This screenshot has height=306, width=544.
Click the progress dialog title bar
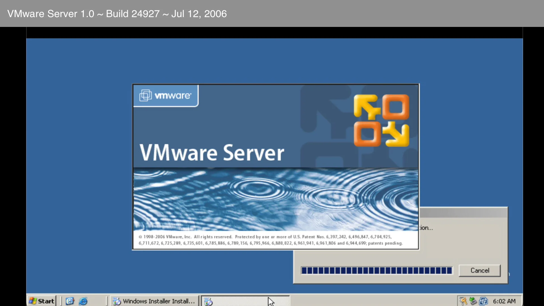464,213
